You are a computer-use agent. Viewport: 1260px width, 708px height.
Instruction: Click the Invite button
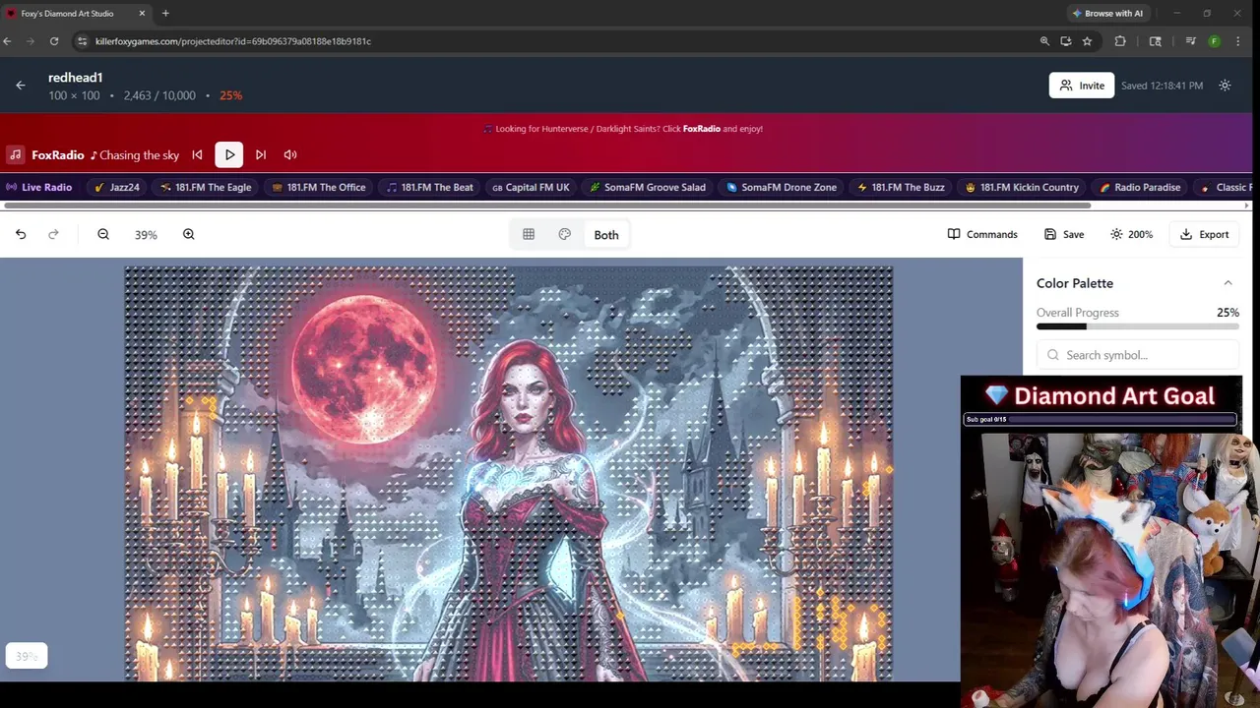pos(1081,86)
